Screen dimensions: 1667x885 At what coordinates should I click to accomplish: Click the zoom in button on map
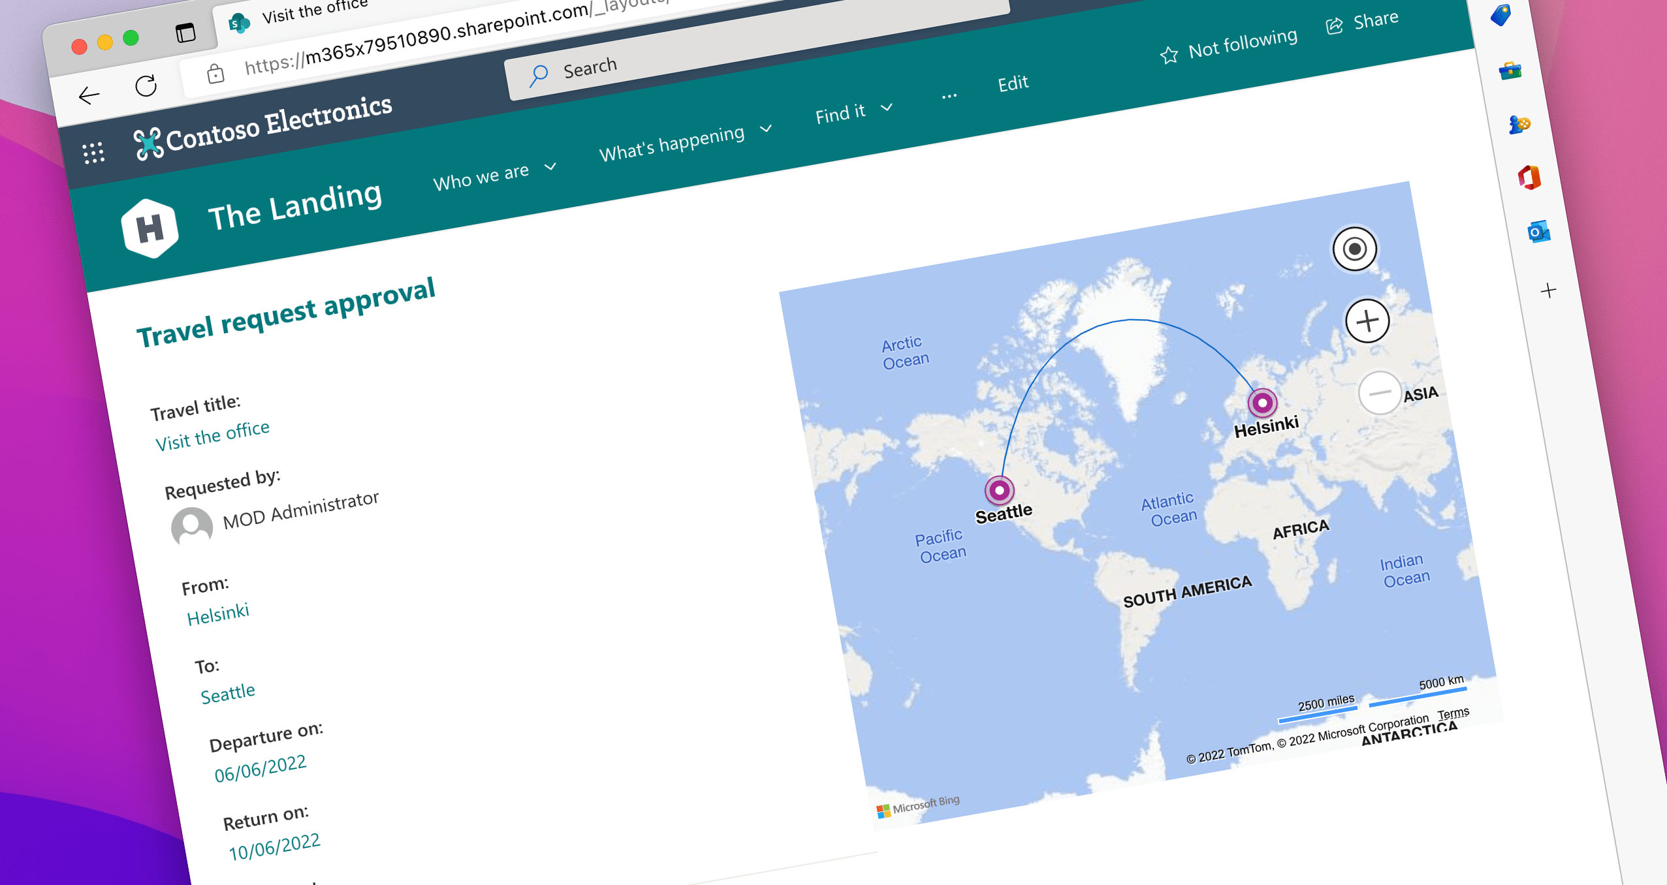click(1365, 322)
